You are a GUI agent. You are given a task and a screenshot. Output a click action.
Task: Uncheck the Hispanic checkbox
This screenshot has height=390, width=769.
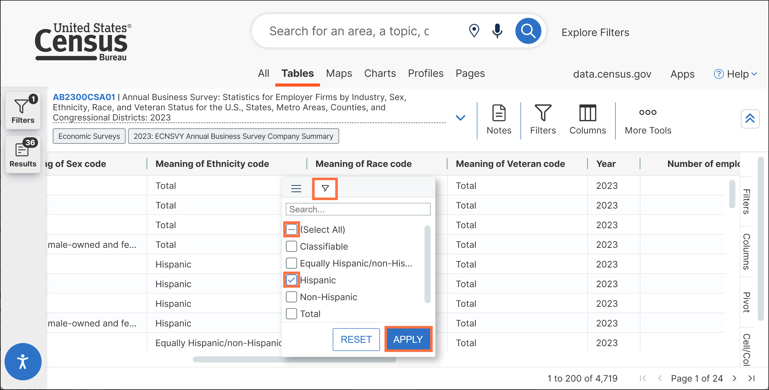[x=291, y=280]
